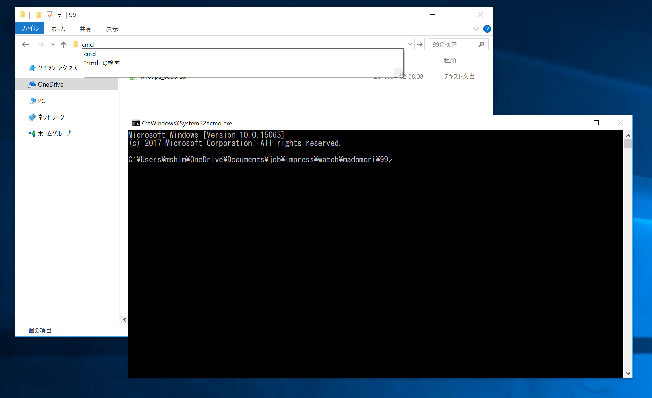The height and width of the screenshot is (398, 652).
Task: Open ネットワーク from the navigation pane
Action: 51,117
